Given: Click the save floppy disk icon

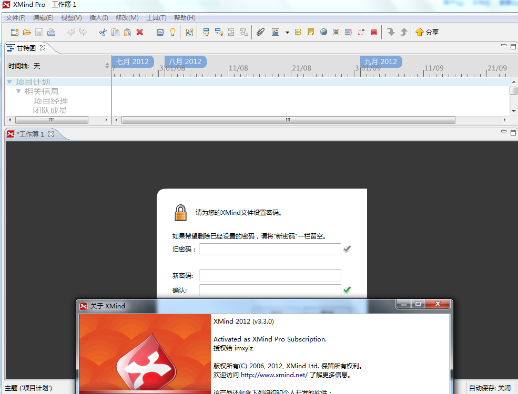Looking at the screenshot, I should coord(39,32).
